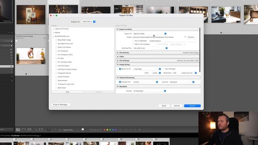Toggle Add to This Catalog checkbox
Image resolution: width=258 pixels, height=145 pixels.
(133, 44)
